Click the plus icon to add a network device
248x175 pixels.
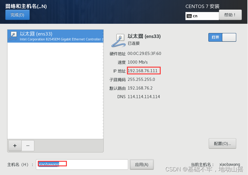pos(15,146)
